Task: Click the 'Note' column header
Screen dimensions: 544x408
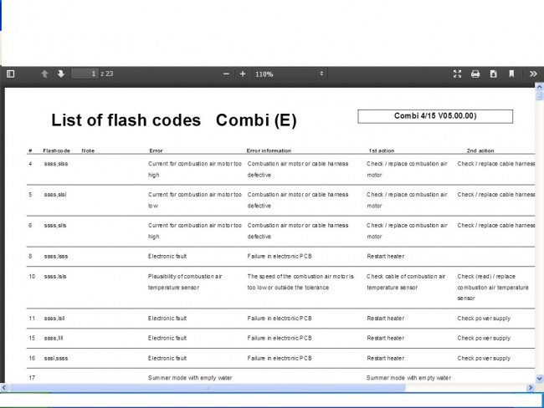Action: [88, 150]
